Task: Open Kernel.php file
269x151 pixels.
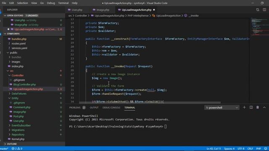Action: pos(18,139)
